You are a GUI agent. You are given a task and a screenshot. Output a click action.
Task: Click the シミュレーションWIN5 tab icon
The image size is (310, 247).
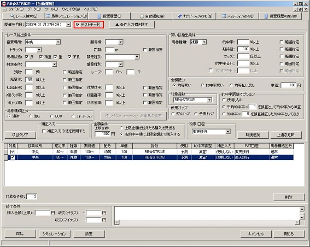click(x=224, y=16)
